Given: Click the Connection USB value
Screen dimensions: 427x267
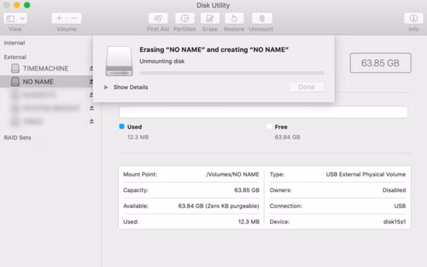Looking at the screenshot, I should (x=400, y=206).
